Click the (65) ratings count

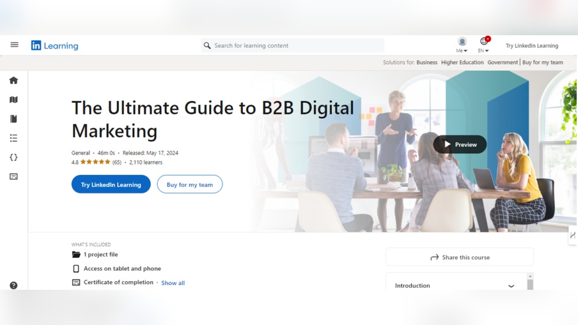[117, 162]
